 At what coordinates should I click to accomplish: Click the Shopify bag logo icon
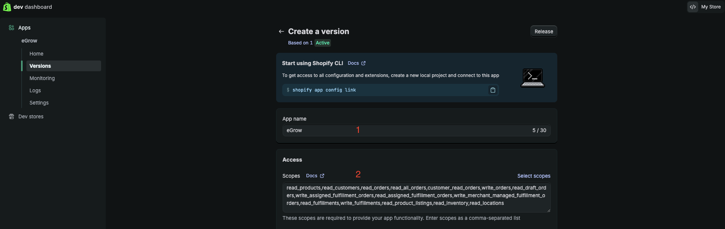click(7, 7)
